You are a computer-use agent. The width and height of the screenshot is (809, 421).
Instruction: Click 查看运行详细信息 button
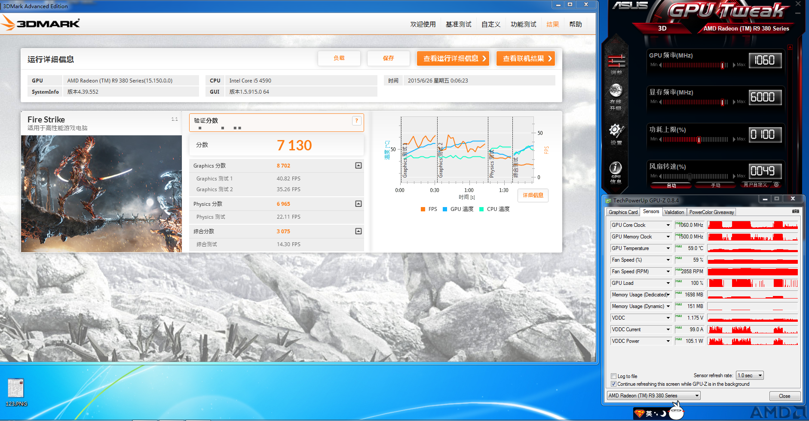coord(453,58)
